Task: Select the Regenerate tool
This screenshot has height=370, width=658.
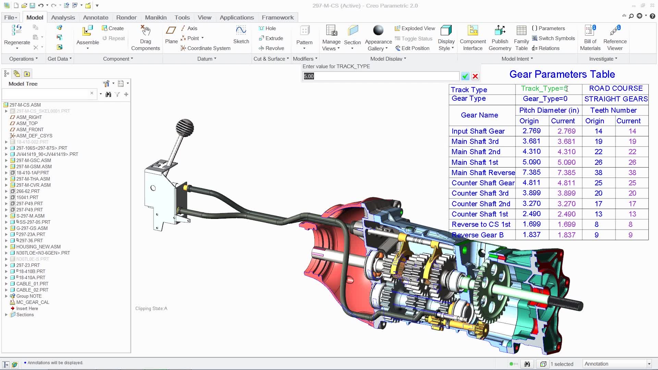Action: pyautogui.click(x=16, y=38)
